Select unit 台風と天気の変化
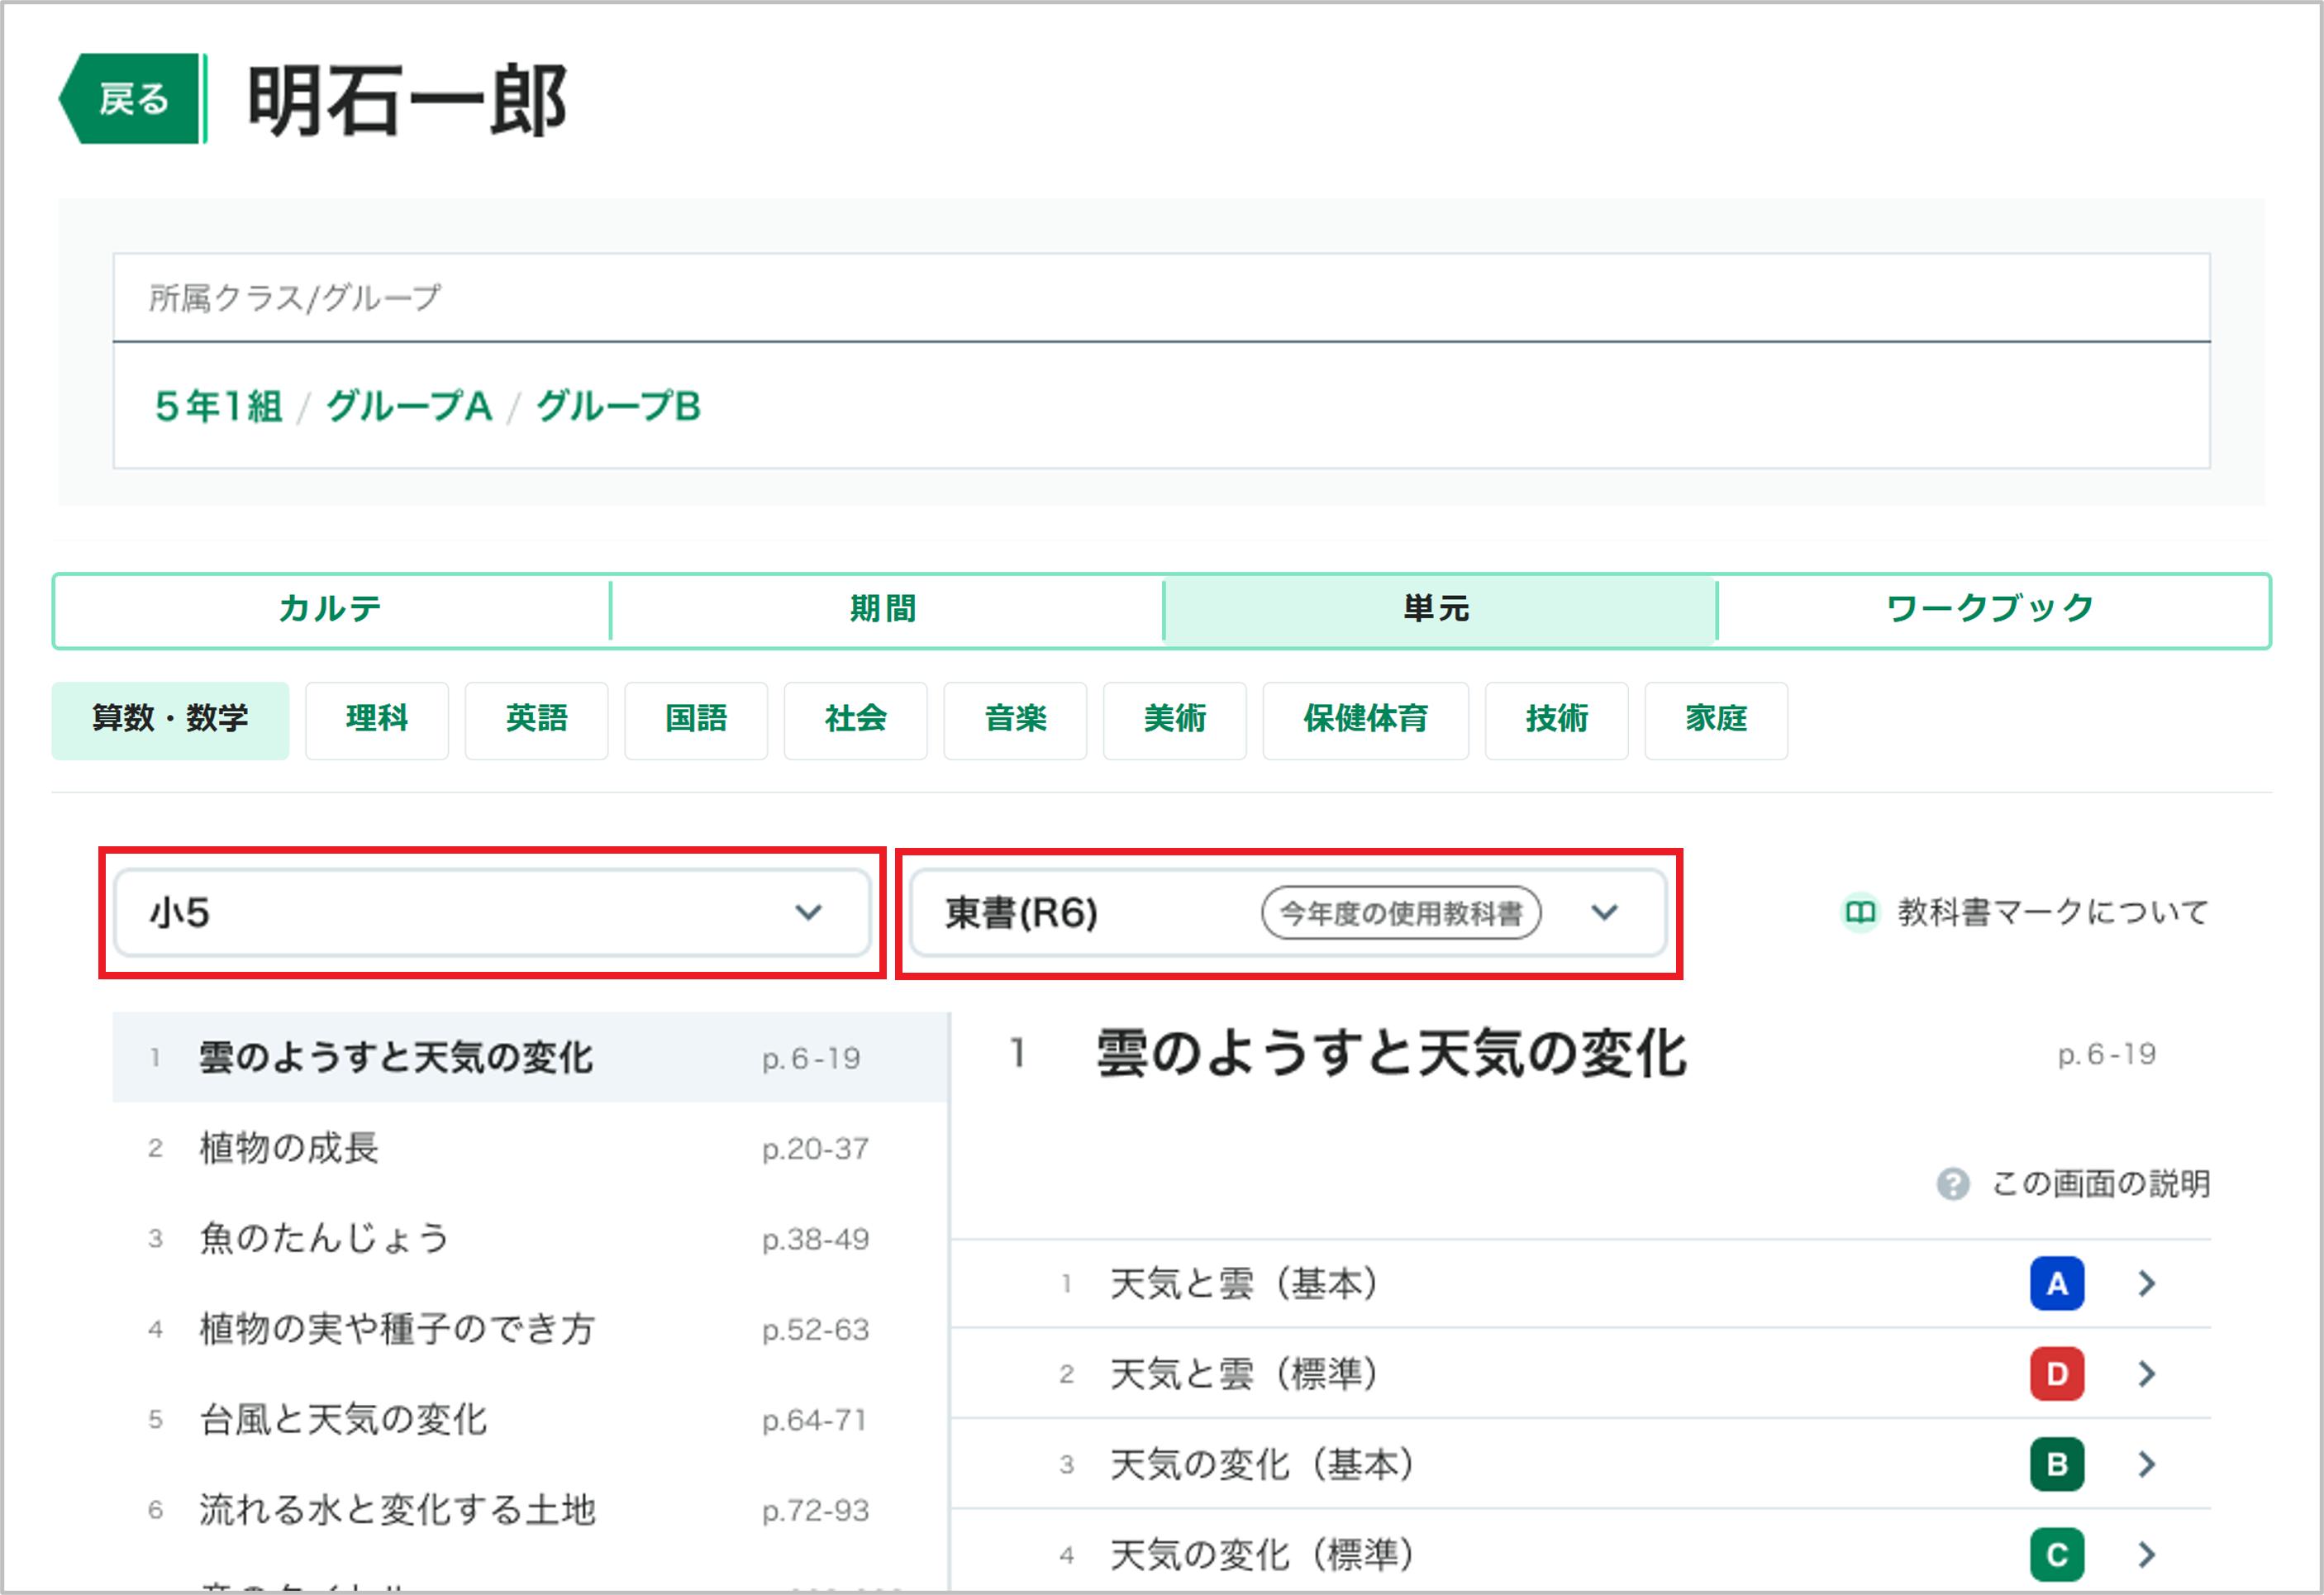Viewport: 2324px width, 1595px height. (531, 1420)
